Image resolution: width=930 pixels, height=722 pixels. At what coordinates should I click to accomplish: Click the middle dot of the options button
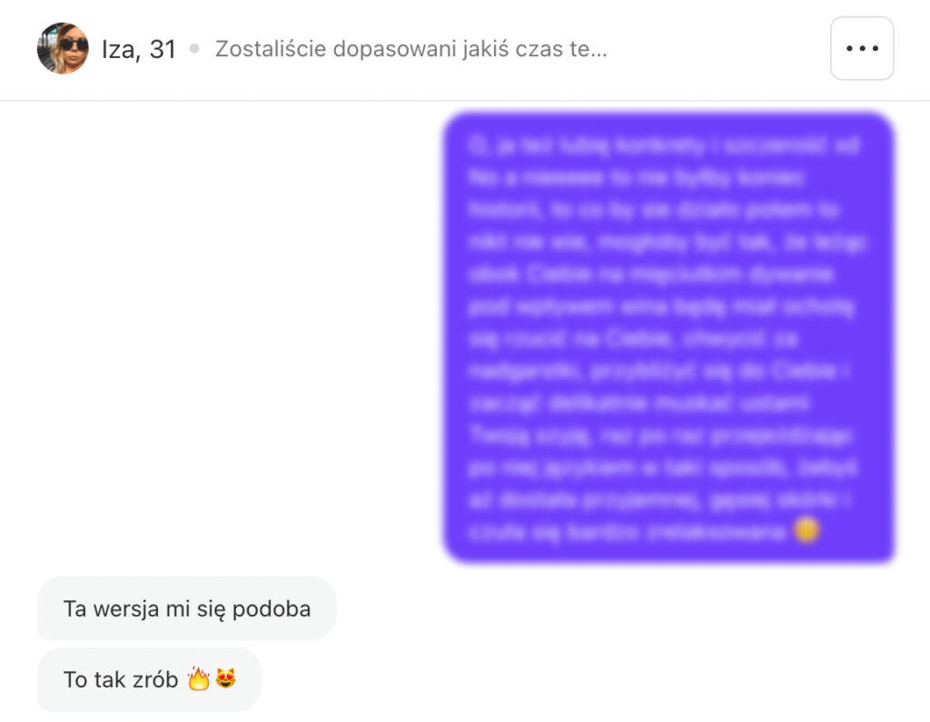pyautogui.click(x=863, y=49)
